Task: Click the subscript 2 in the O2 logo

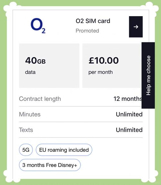Action: click(x=43, y=31)
